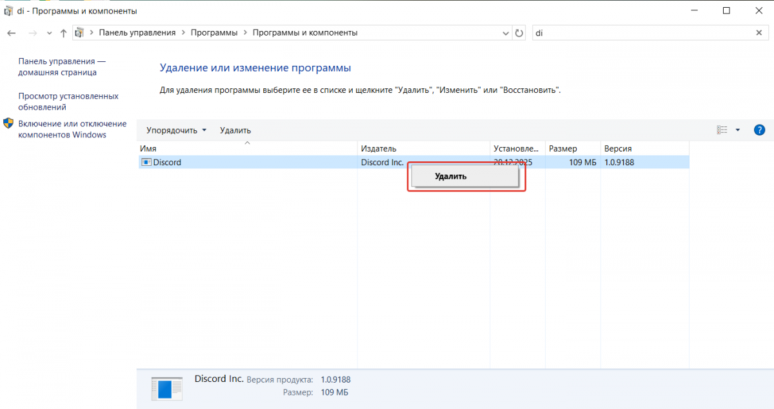Open Control Panel home page link
This screenshot has width=774, height=409.
[62, 66]
